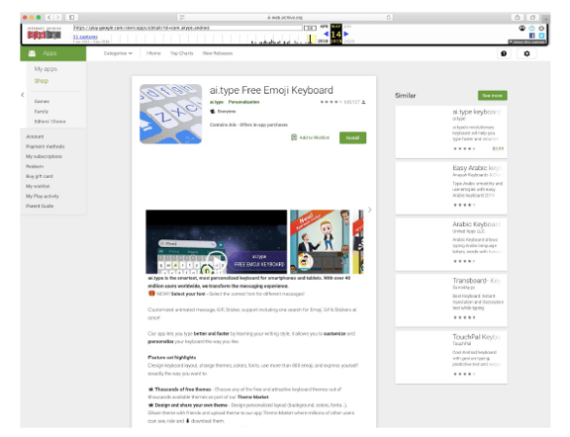The image size is (570, 437).
Task: Open Account link
Action: [x=35, y=136]
